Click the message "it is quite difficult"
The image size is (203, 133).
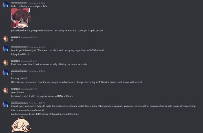20,54
